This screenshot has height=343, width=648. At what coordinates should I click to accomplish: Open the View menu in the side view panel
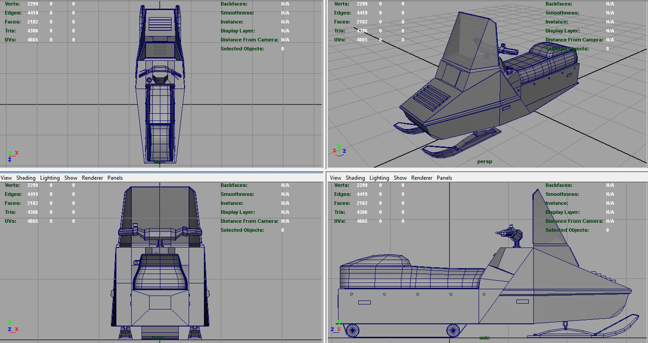coord(335,178)
